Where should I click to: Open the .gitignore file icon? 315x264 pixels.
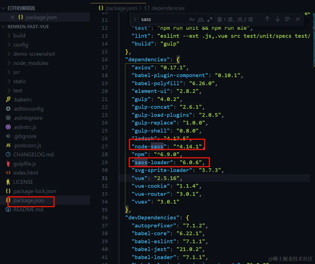8,136
